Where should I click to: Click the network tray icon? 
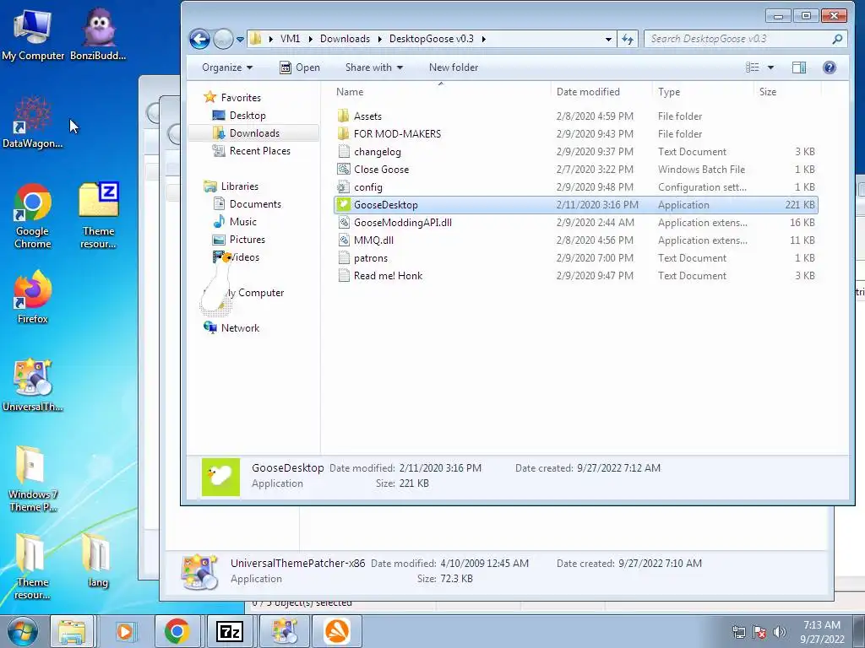[x=738, y=632]
